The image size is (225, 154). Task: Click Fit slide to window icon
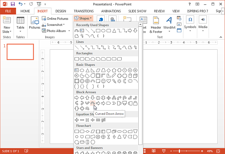tap(218, 151)
